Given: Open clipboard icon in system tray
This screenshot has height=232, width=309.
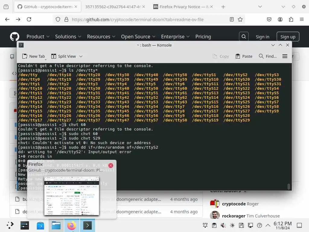Looking at the screenshot, I should point(214,225).
